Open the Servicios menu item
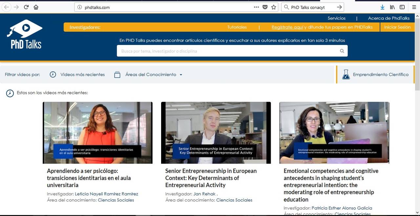The image size is (420, 216). coord(336,18)
